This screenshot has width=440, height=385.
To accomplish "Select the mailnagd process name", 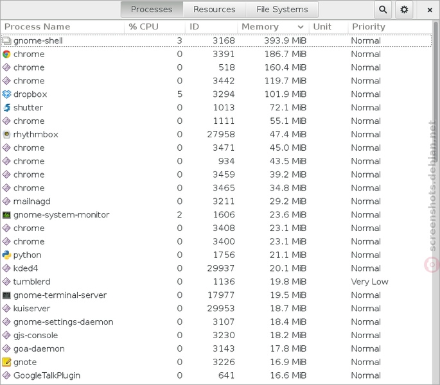I will (x=31, y=201).
